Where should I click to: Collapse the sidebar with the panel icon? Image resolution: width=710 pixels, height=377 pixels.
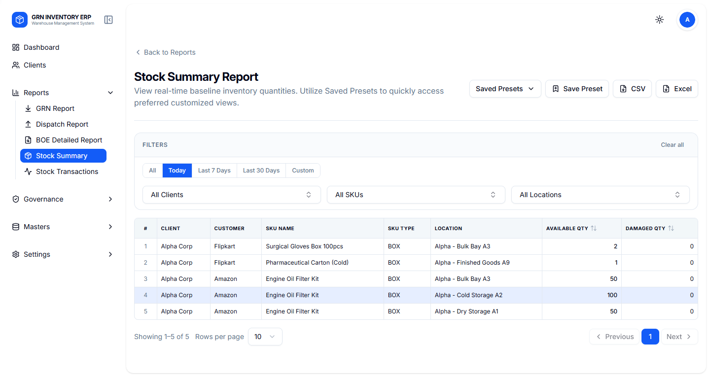tap(108, 20)
